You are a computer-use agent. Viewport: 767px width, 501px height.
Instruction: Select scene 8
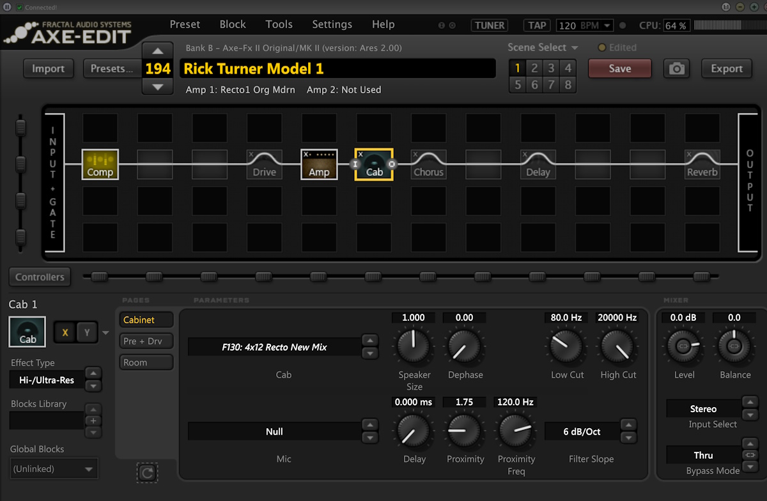568,84
